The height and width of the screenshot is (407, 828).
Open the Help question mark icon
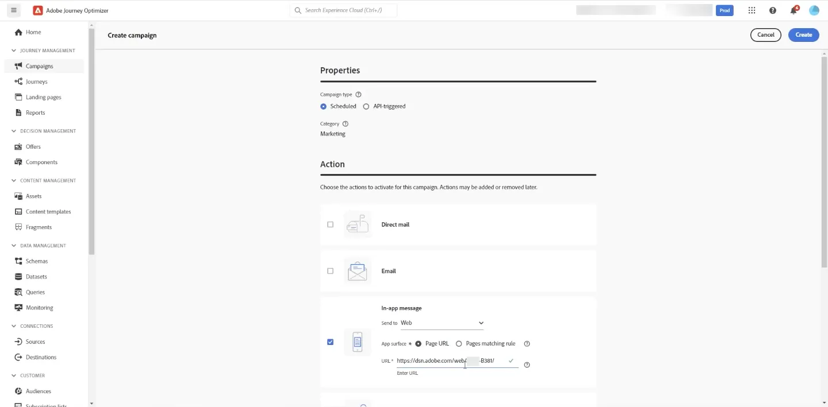773,10
